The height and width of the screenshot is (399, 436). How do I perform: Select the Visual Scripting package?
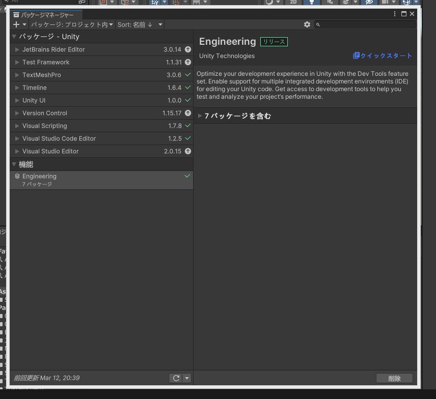[x=101, y=126]
